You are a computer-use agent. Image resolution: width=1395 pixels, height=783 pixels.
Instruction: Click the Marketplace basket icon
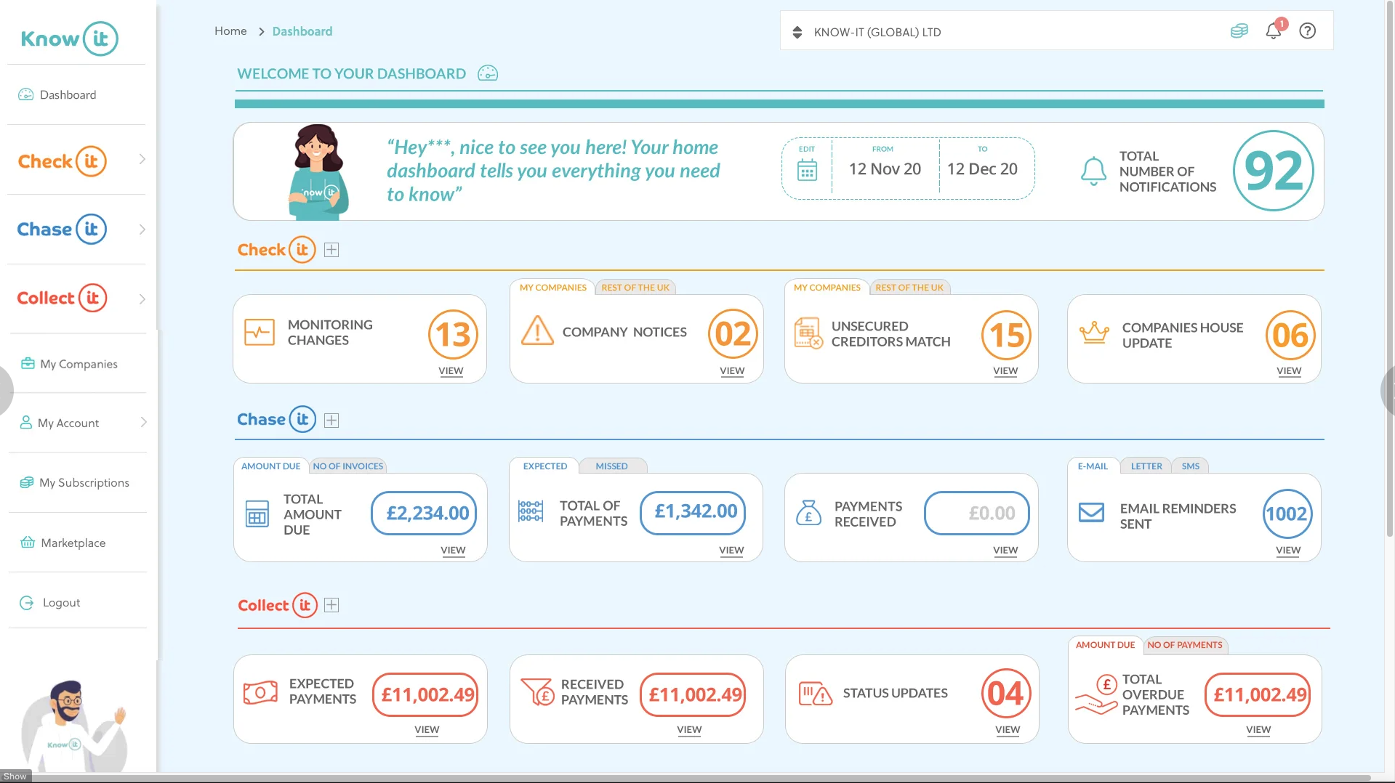(x=28, y=543)
